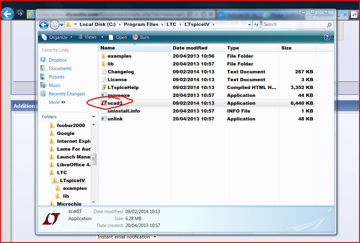Click the Open toolbar button
Screen dimensions: 360x243
coord(118,37)
